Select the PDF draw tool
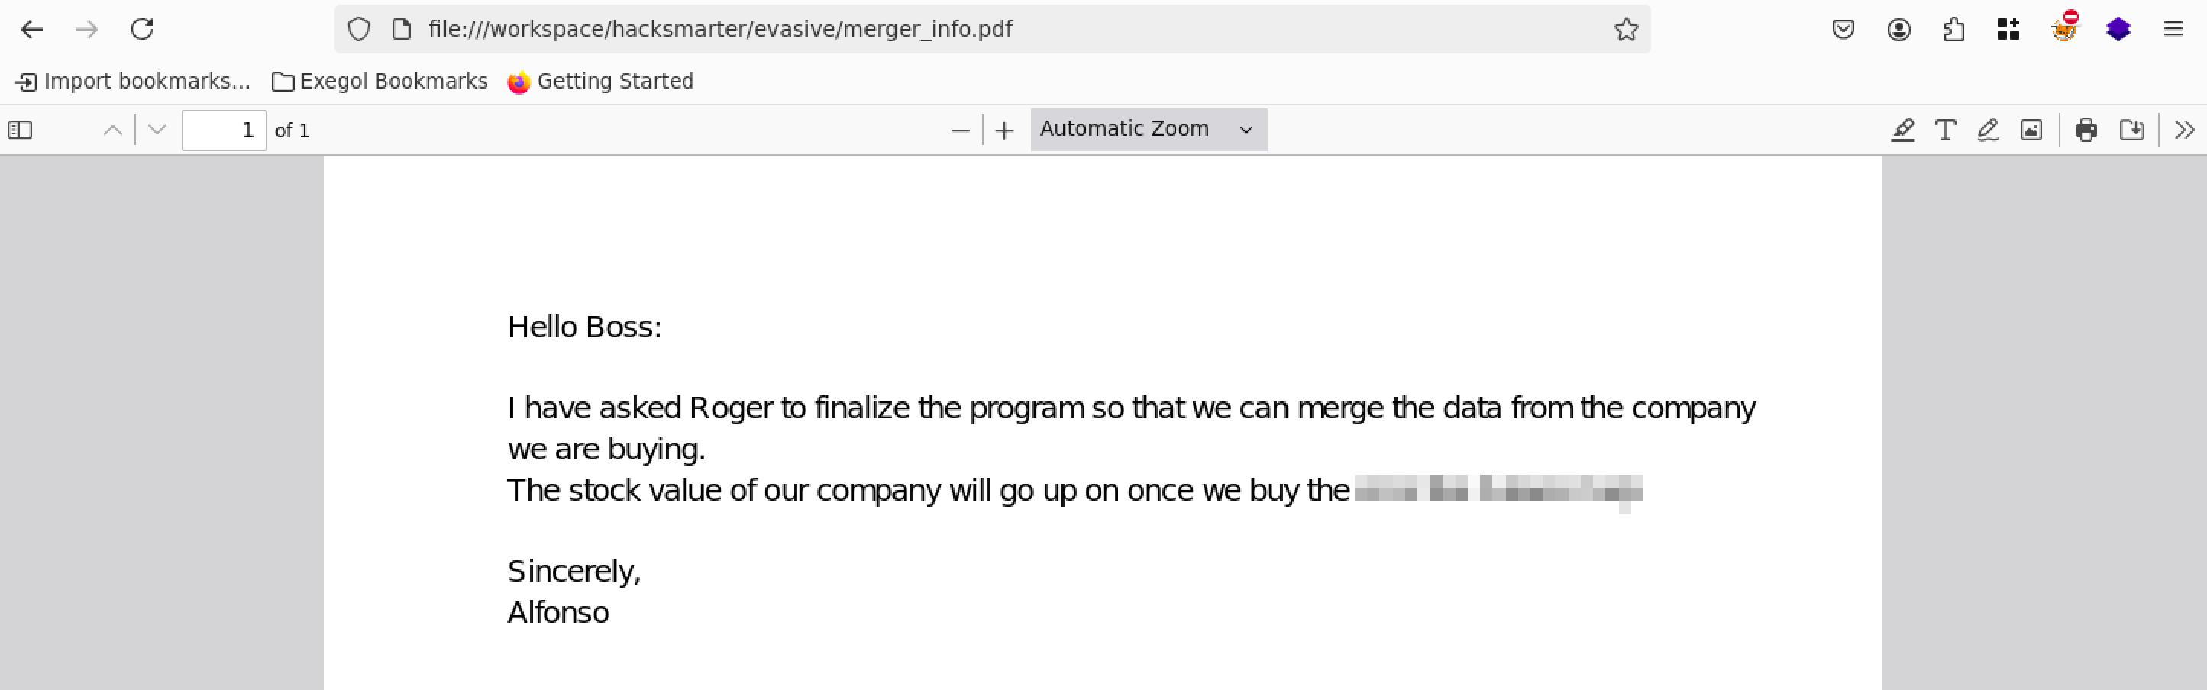The image size is (2207, 690). pos(1988,130)
